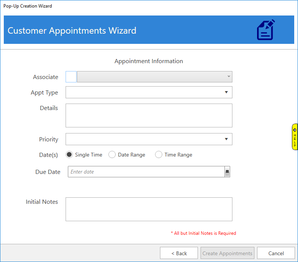Go to previous step with Back button
Viewport: 298px width, 262px height.
(179, 253)
